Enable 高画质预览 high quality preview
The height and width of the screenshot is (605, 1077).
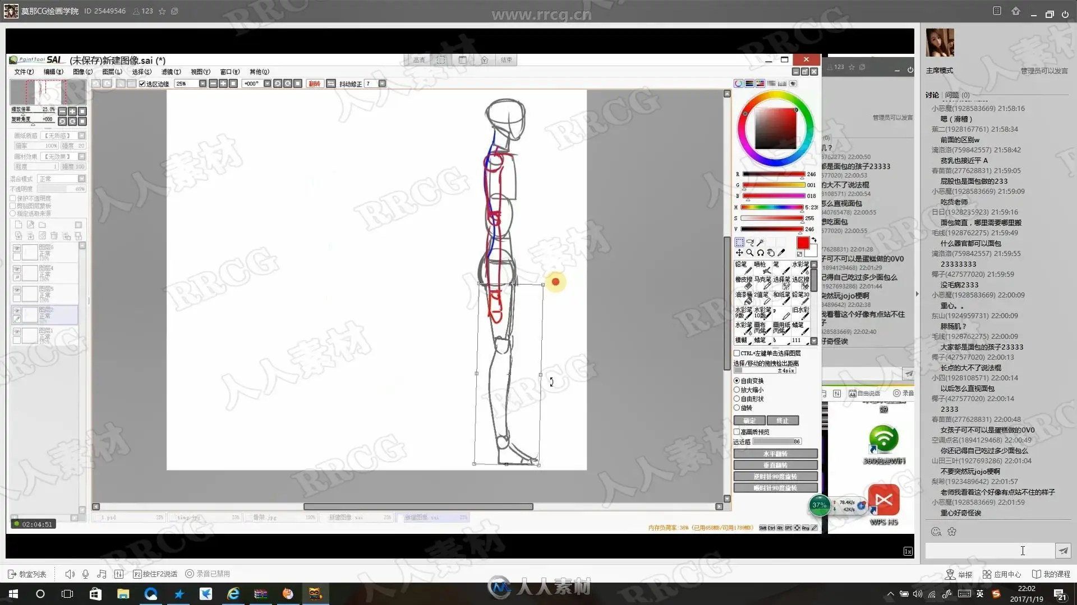pos(737,432)
